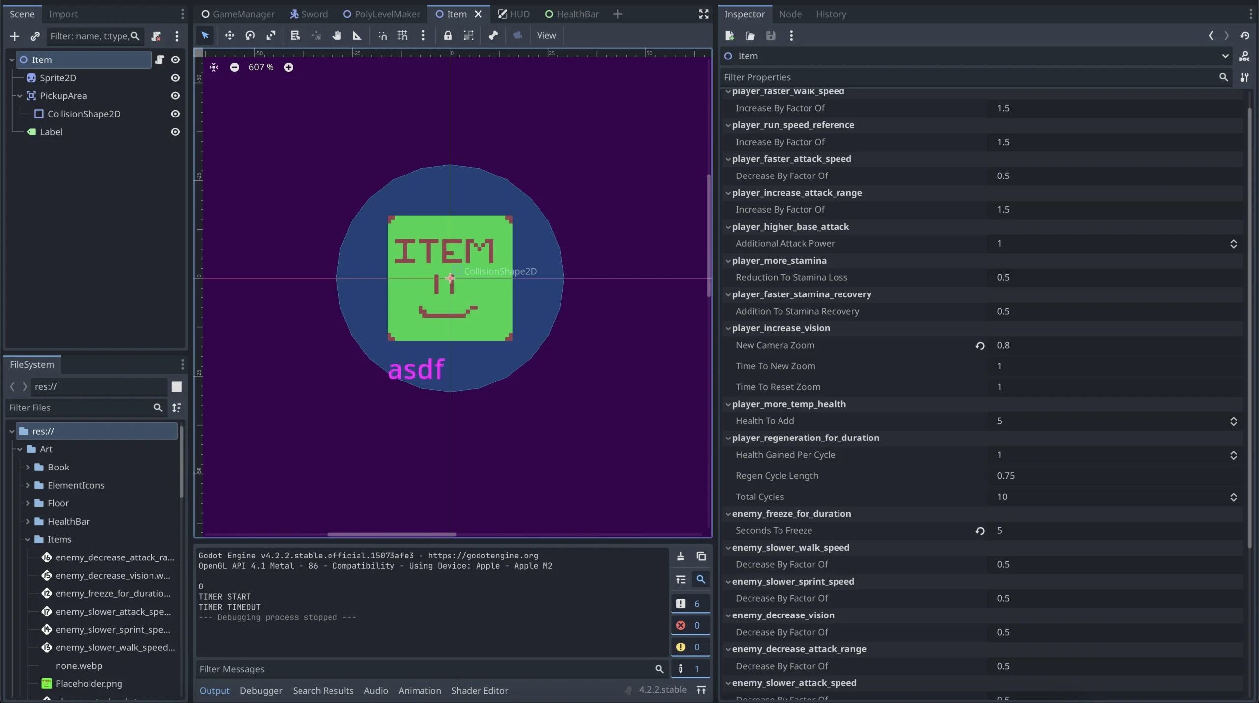
Task: Collapse the player_more_stamina property group
Action: [x=728, y=261]
